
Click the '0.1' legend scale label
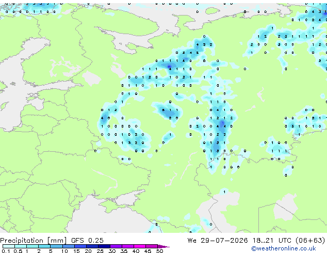click(6, 251)
